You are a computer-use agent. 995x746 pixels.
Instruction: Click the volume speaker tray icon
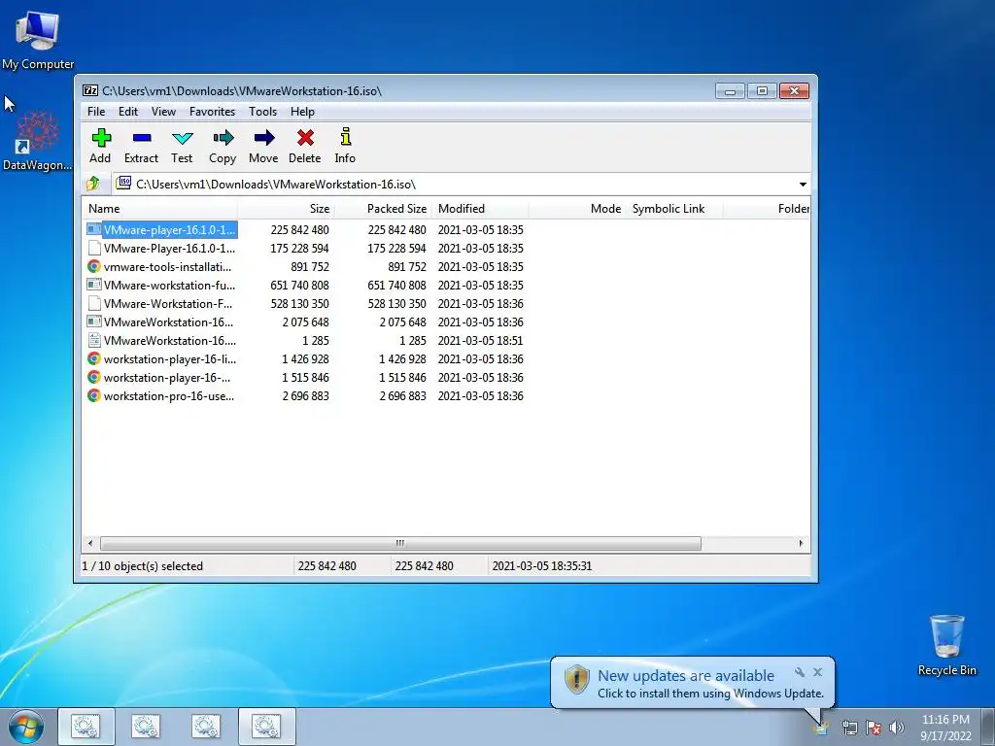[897, 728]
